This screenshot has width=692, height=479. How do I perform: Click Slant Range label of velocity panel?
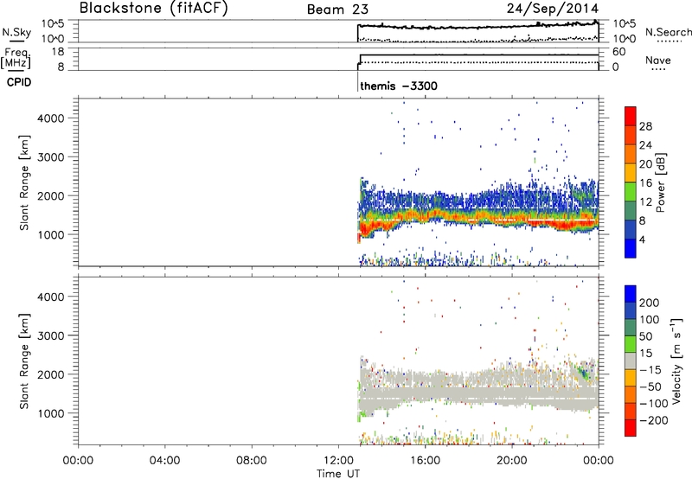[x=24, y=361]
